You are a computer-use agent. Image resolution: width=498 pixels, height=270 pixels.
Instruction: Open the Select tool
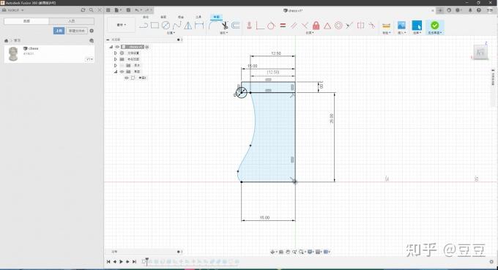coord(417,26)
